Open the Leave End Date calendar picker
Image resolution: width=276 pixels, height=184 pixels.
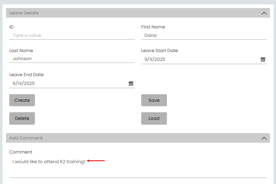coord(131,83)
